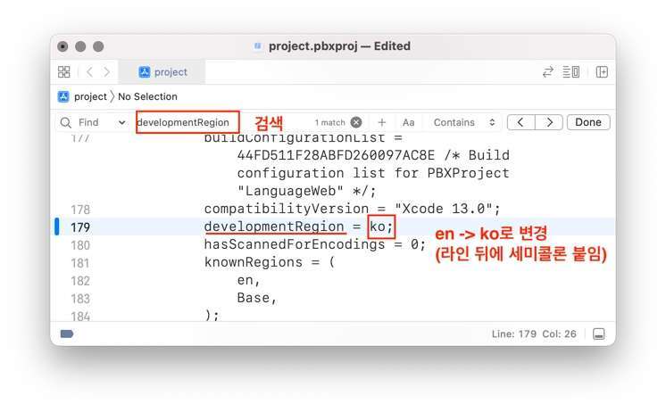Toggle the debug area at bottom right

point(598,334)
